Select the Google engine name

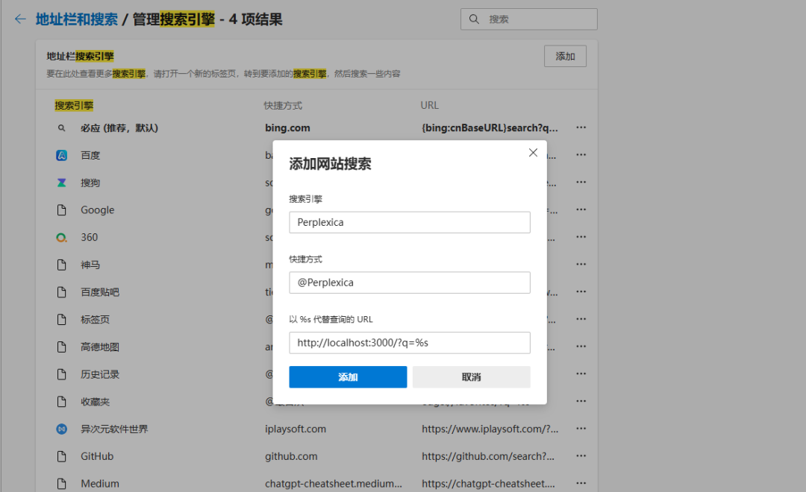point(97,209)
